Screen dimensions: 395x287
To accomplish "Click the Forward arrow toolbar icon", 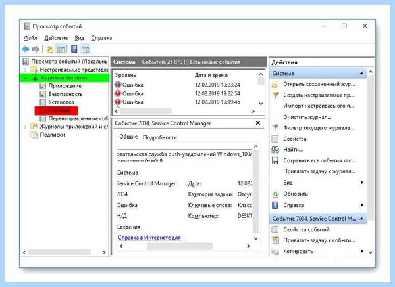I will (x=36, y=49).
